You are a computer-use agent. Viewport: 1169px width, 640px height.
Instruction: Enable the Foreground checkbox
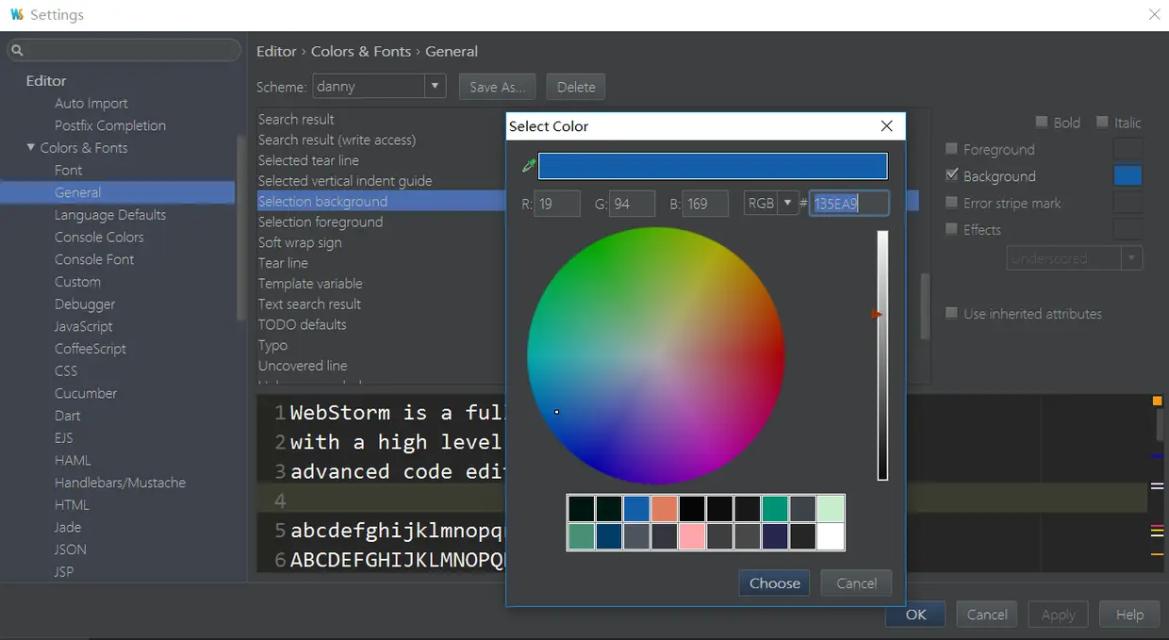coord(951,149)
